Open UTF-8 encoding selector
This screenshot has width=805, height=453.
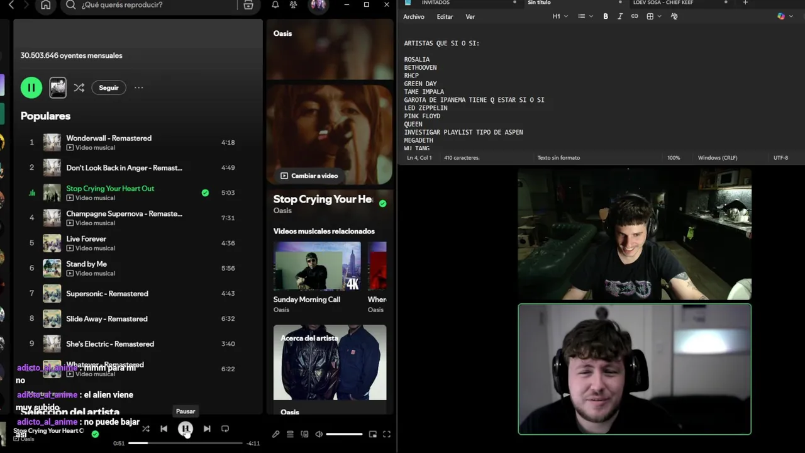point(780,158)
